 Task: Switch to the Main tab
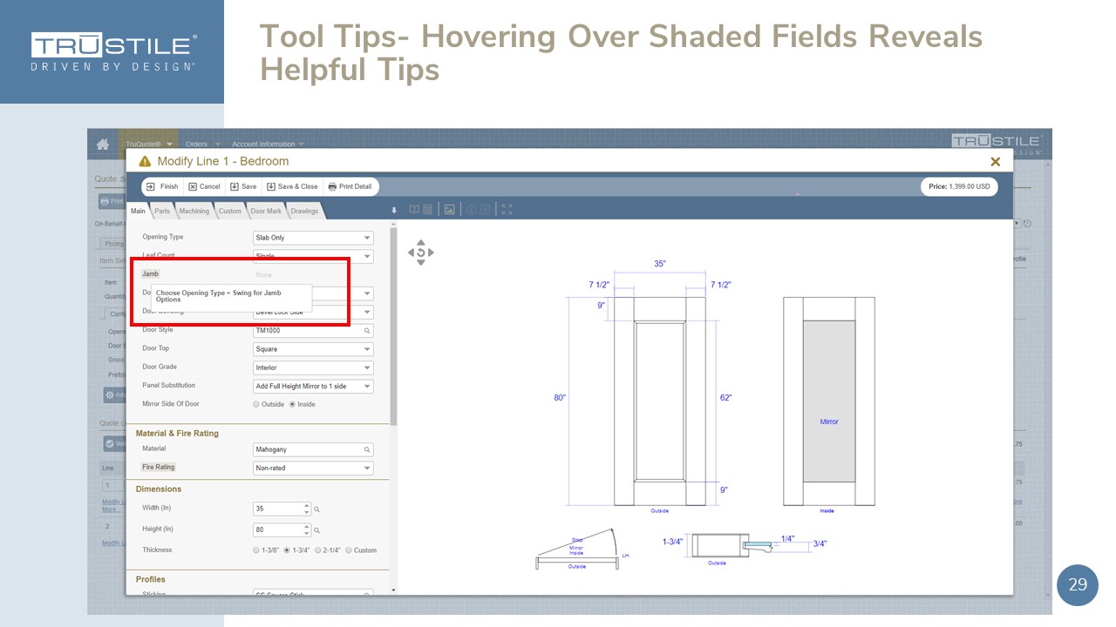point(139,211)
